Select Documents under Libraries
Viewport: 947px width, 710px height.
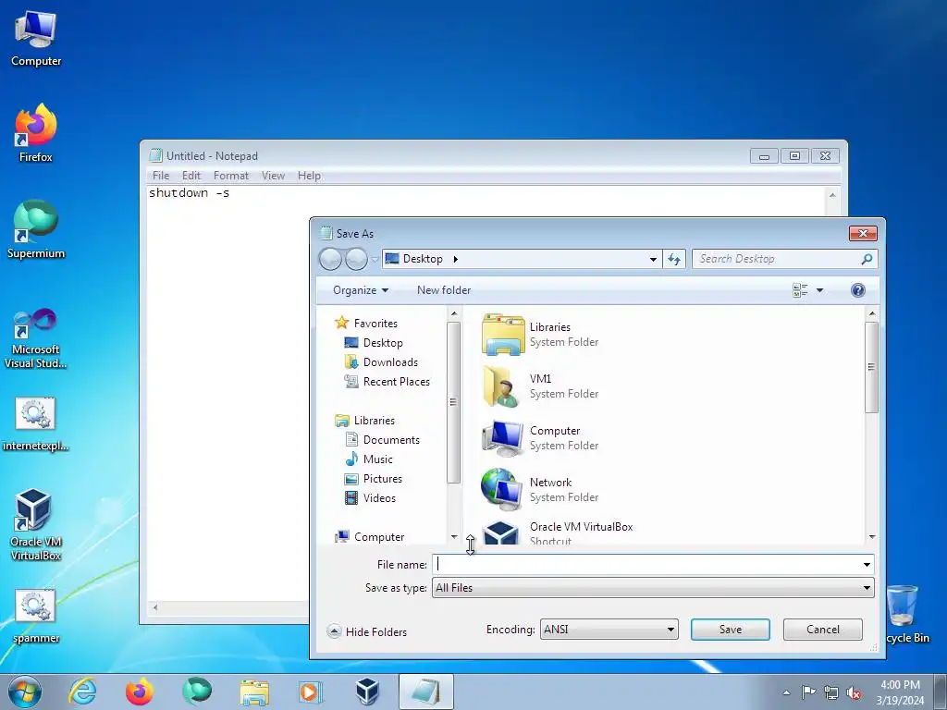pos(382,439)
